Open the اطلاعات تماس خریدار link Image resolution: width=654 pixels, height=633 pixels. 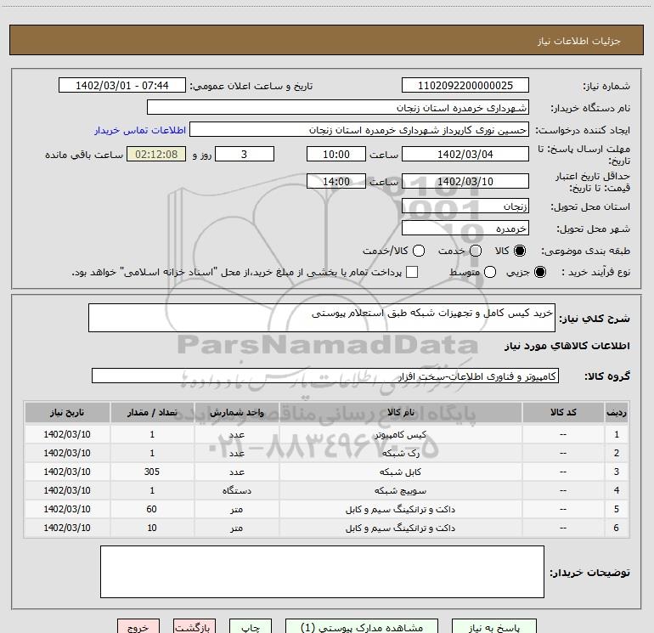point(140,130)
